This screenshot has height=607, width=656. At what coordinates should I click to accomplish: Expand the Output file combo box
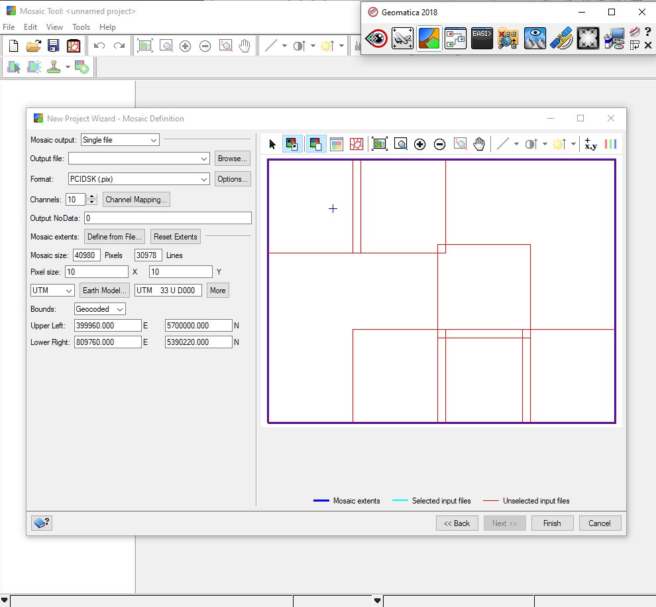[x=204, y=159]
